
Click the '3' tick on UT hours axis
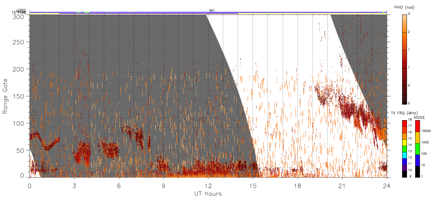(x=74, y=185)
